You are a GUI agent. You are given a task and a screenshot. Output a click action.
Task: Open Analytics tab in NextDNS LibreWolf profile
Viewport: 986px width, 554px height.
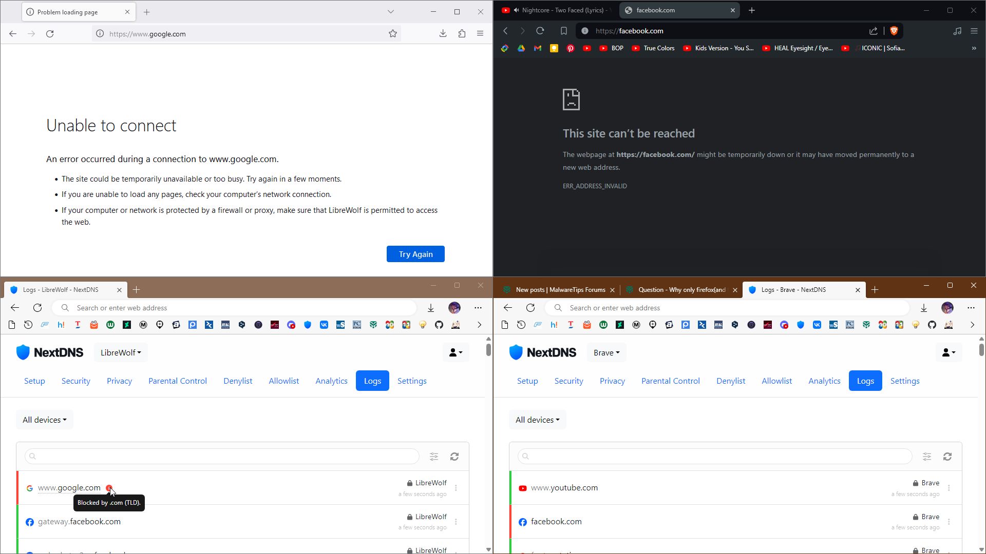pyautogui.click(x=331, y=381)
